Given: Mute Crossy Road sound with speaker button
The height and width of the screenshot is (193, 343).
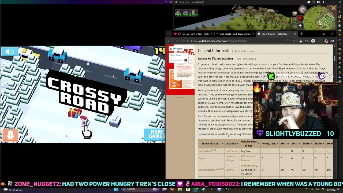Looking at the screenshot, I should [x=10, y=51].
